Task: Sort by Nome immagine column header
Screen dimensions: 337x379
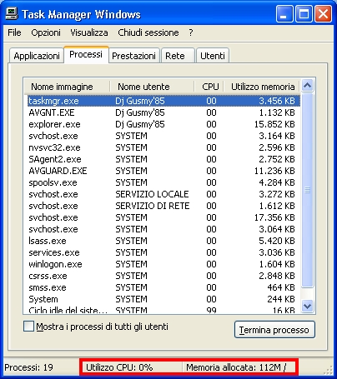Action: click(x=67, y=87)
